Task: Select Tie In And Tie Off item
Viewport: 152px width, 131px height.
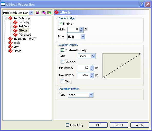Action: pos(25,39)
